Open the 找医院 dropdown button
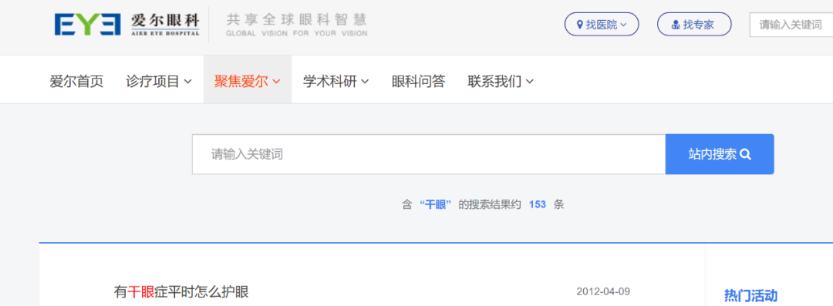Image resolution: width=833 pixels, height=306 pixels. 602,25
